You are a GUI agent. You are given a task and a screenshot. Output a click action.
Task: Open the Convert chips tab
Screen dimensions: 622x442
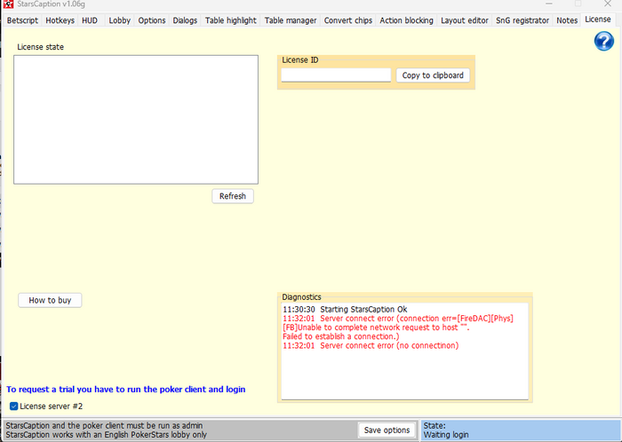(x=348, y=20)
